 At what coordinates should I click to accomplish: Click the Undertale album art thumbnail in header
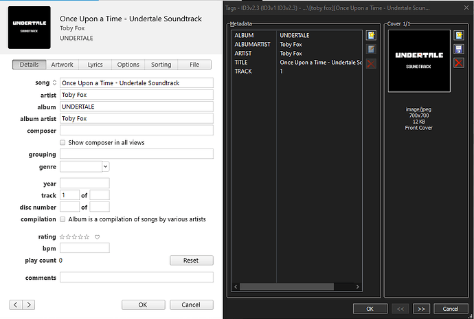click(x=30, y=27)
